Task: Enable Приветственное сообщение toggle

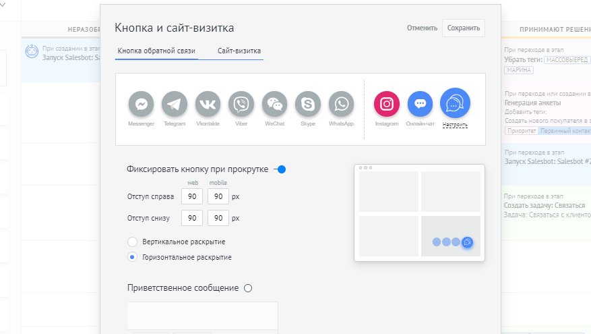Action: coord(247,288)
